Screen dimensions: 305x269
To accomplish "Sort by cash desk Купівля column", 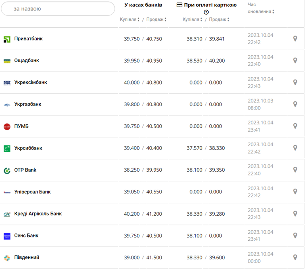I will [130, 19].
